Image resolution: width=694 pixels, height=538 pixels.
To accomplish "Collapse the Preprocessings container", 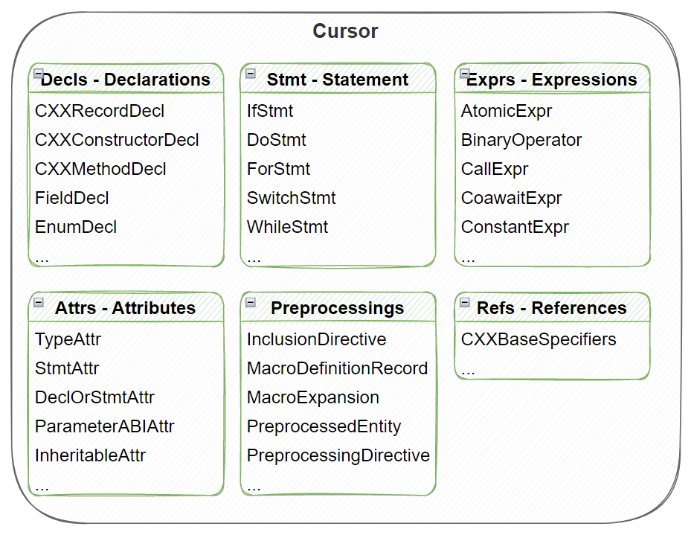I will click(251, 302).
